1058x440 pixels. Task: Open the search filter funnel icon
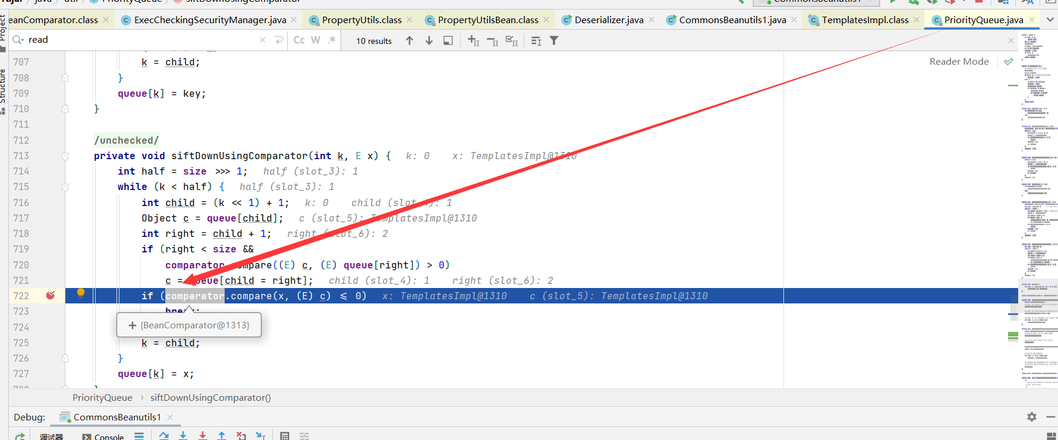(554, 40)
